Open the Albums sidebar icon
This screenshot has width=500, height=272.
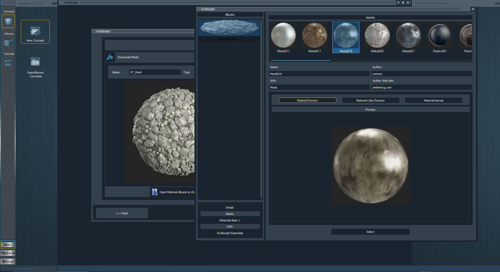pos(8,43)
